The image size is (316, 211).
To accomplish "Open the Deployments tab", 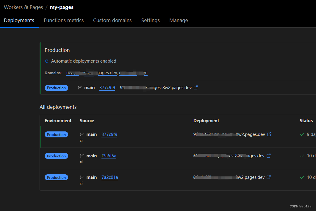I will tap(19, 20).
